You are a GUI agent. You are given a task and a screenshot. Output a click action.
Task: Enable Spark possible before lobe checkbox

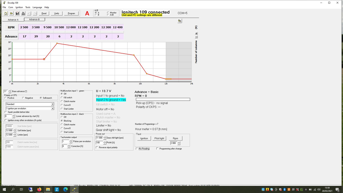[x=17, y=112]
